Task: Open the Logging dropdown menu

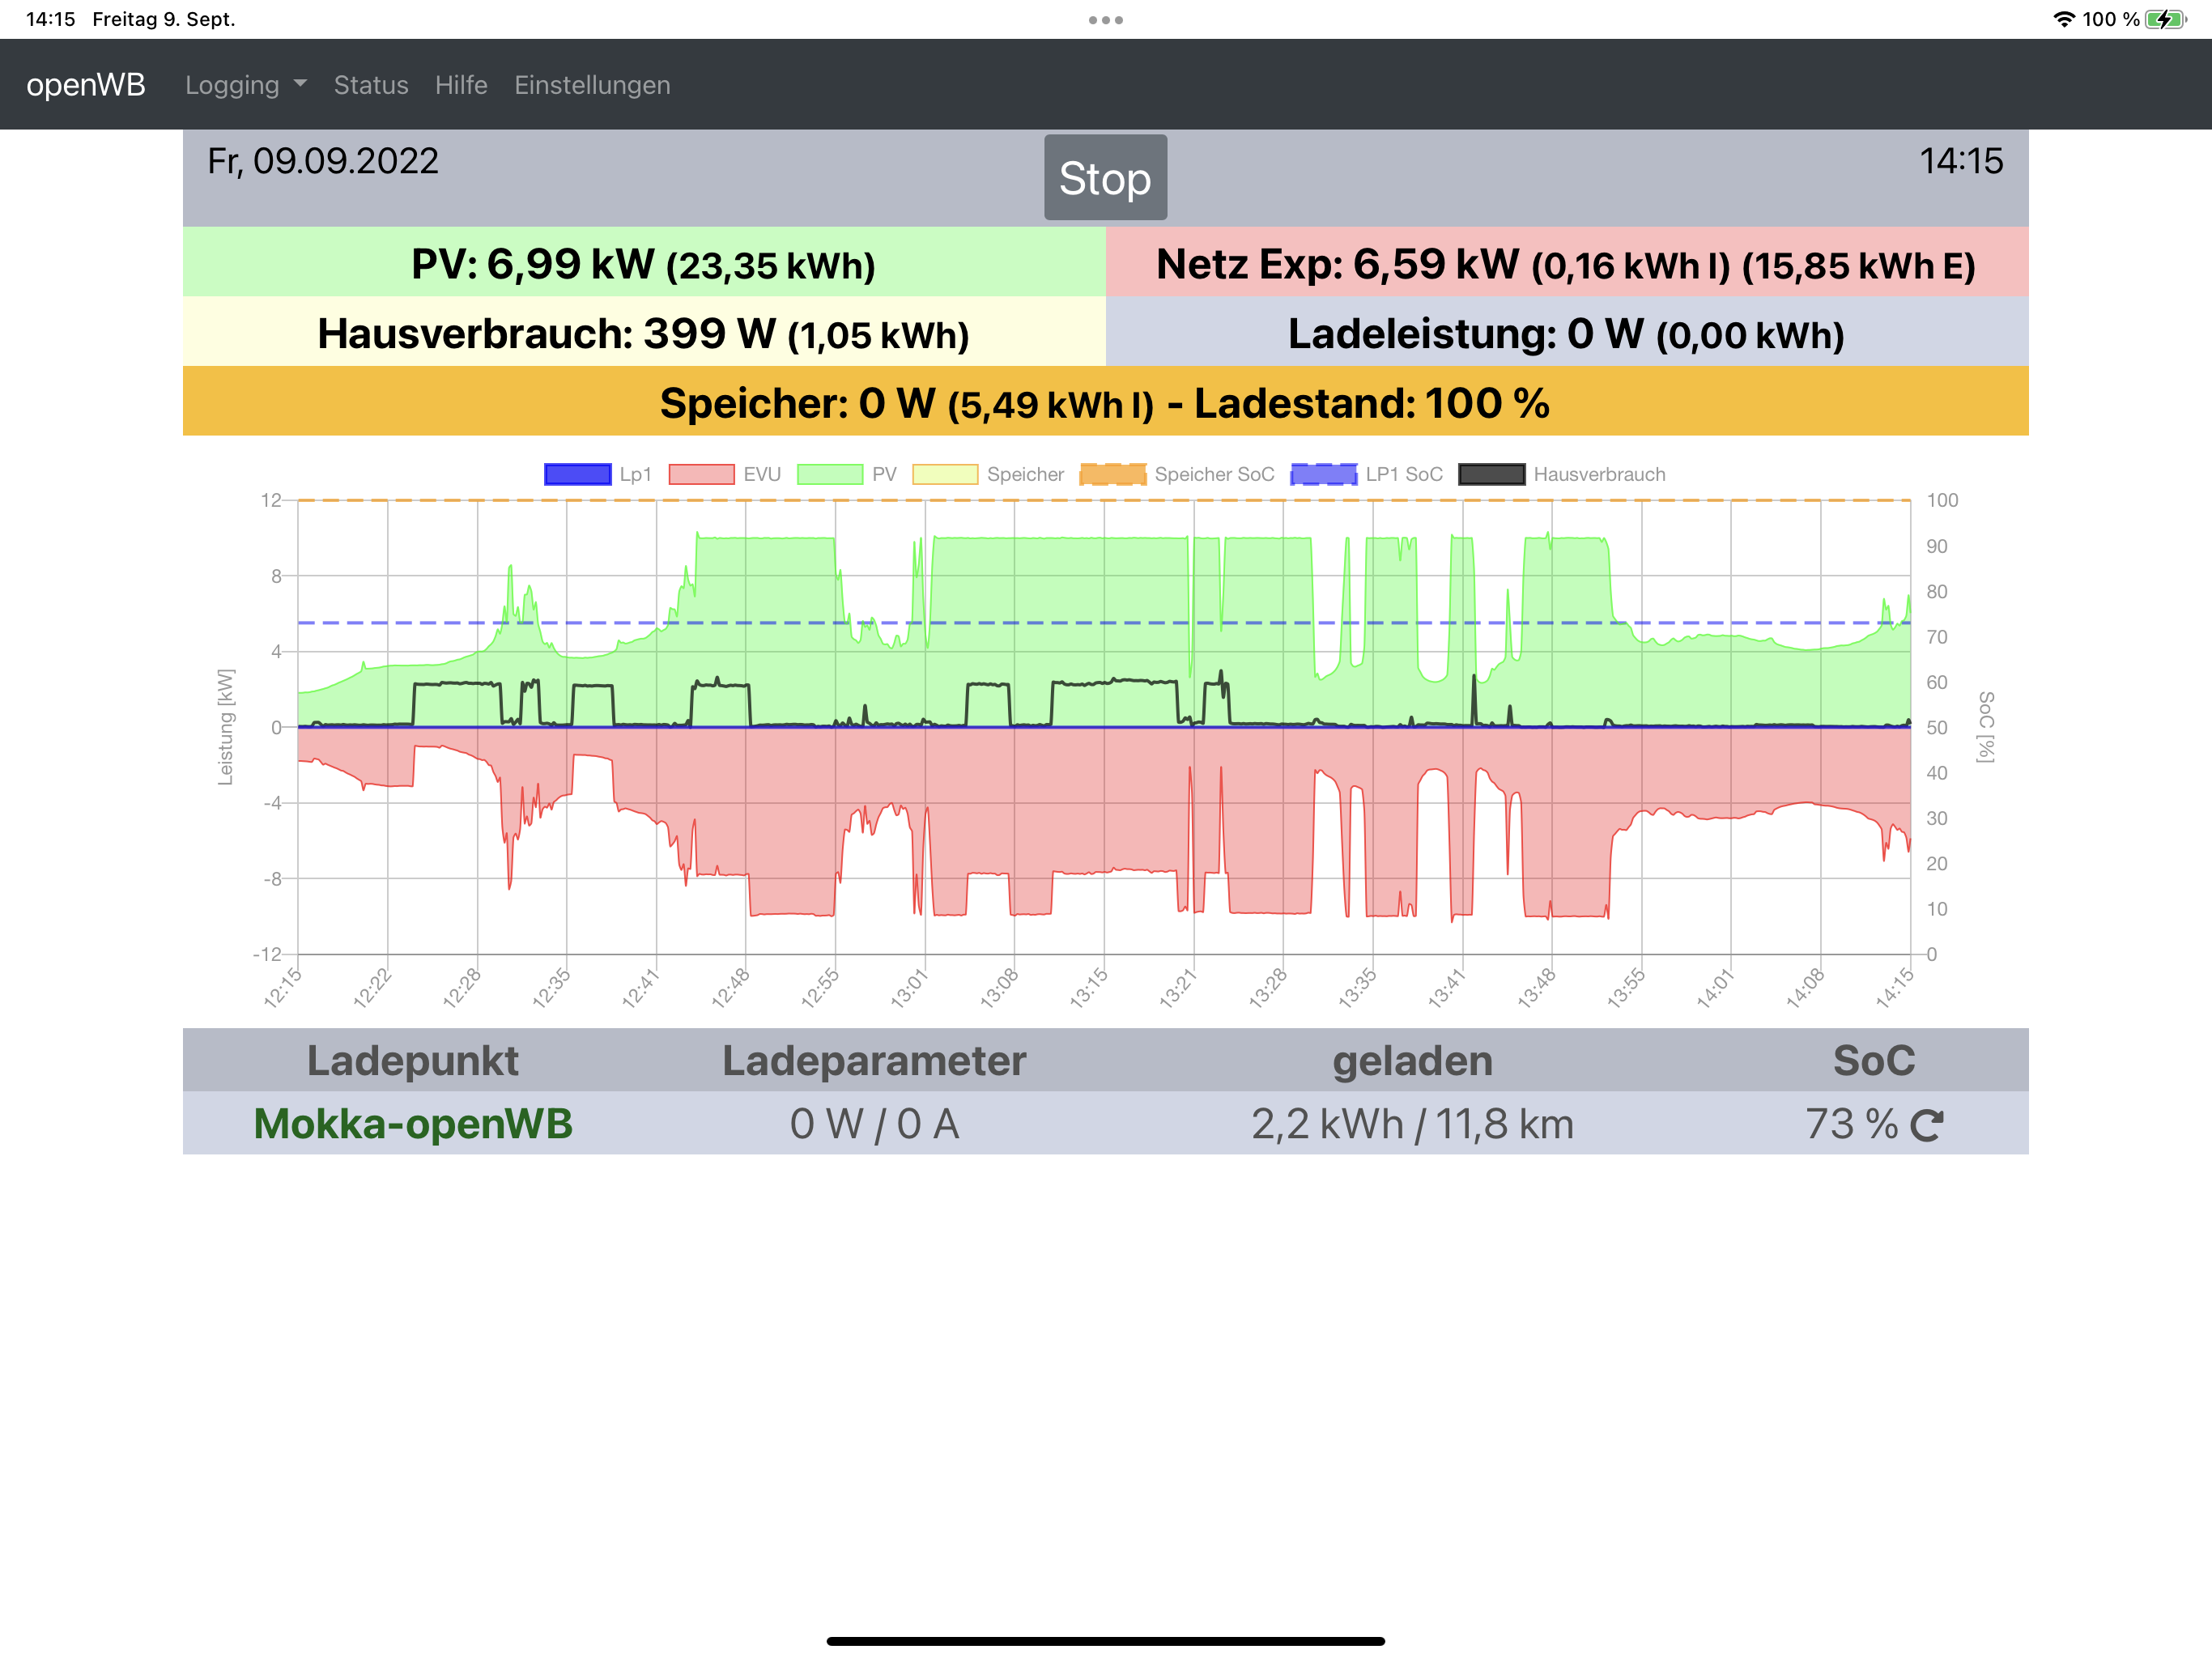Action: pyautogui.click(x=232, y=85)
